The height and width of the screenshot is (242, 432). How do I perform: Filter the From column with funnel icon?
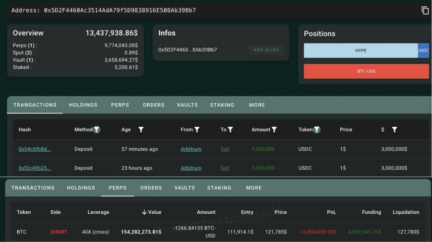[x=197, y=130]
